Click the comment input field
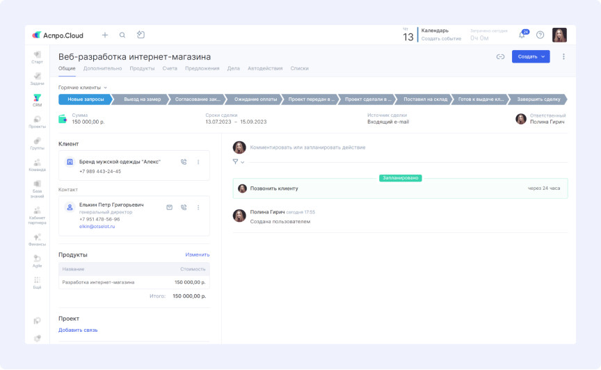The height and width of the screenshot is (370, 601). (362, 147)
